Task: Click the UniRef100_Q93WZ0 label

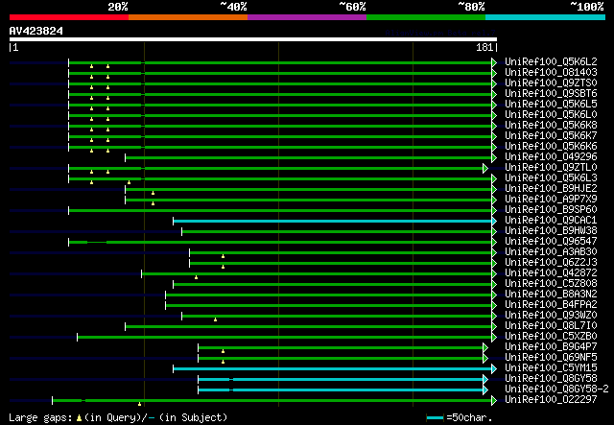Action: coord(551,316)
